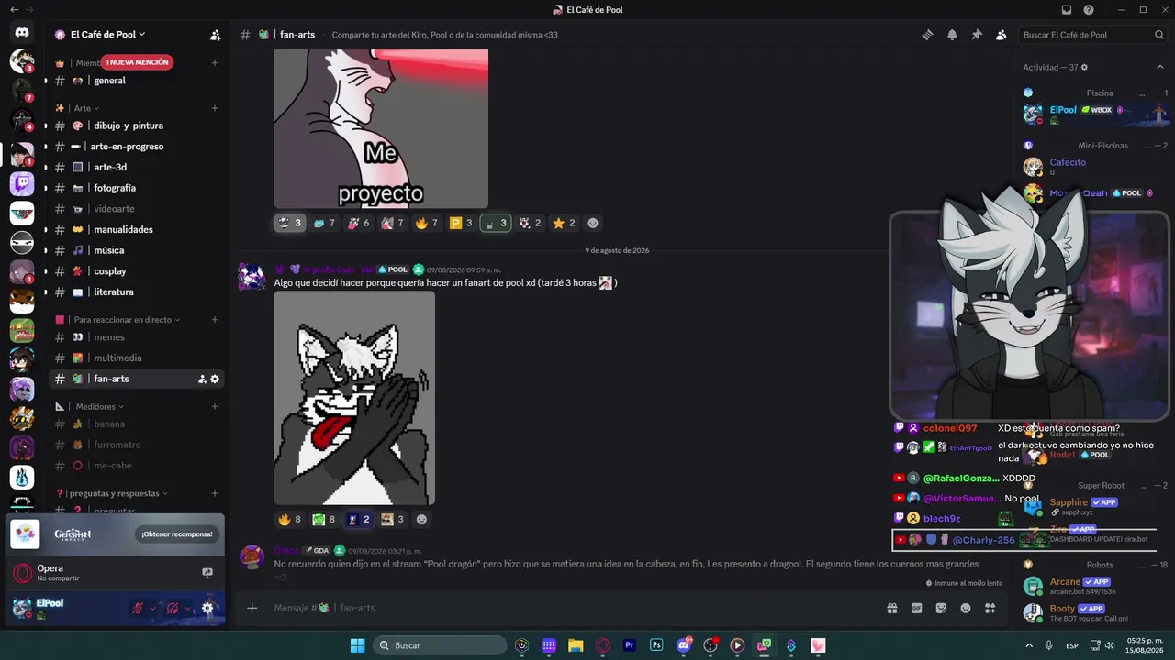Add channel to Medidores category
Image resolution: width=1175 pixels, height=660 pixels.
click(x=215, y=406)
